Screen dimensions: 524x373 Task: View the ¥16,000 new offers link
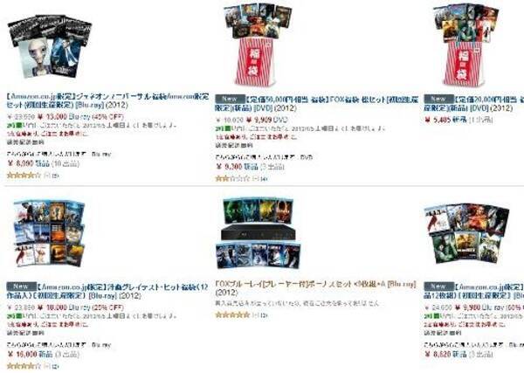43,355
